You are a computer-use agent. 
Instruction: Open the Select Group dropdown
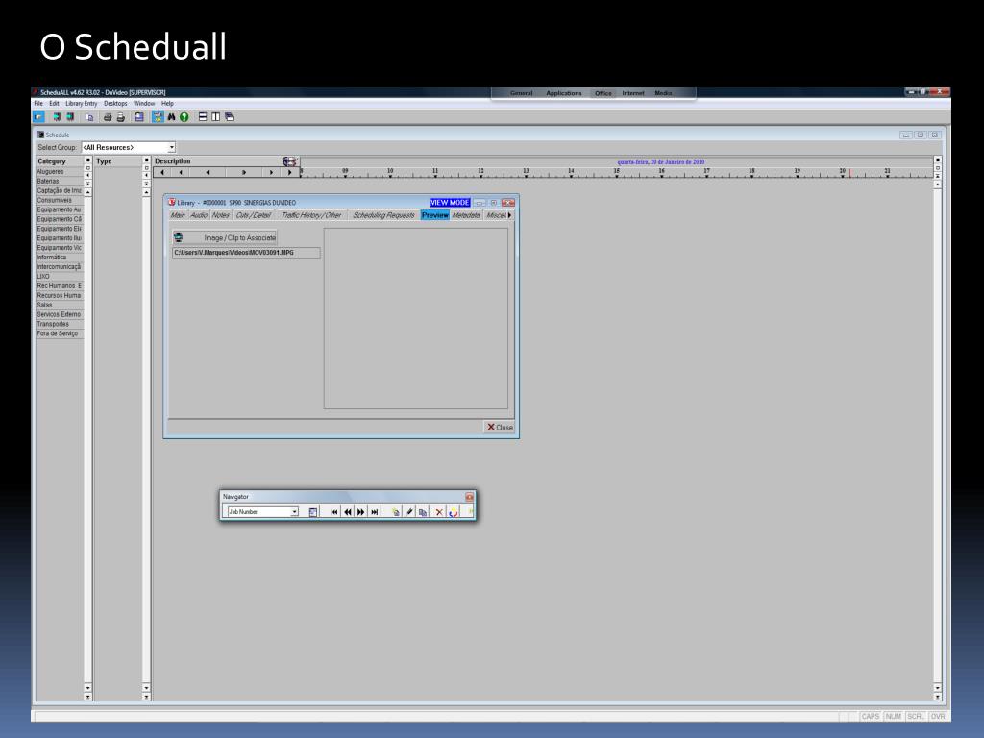(171, 147)
